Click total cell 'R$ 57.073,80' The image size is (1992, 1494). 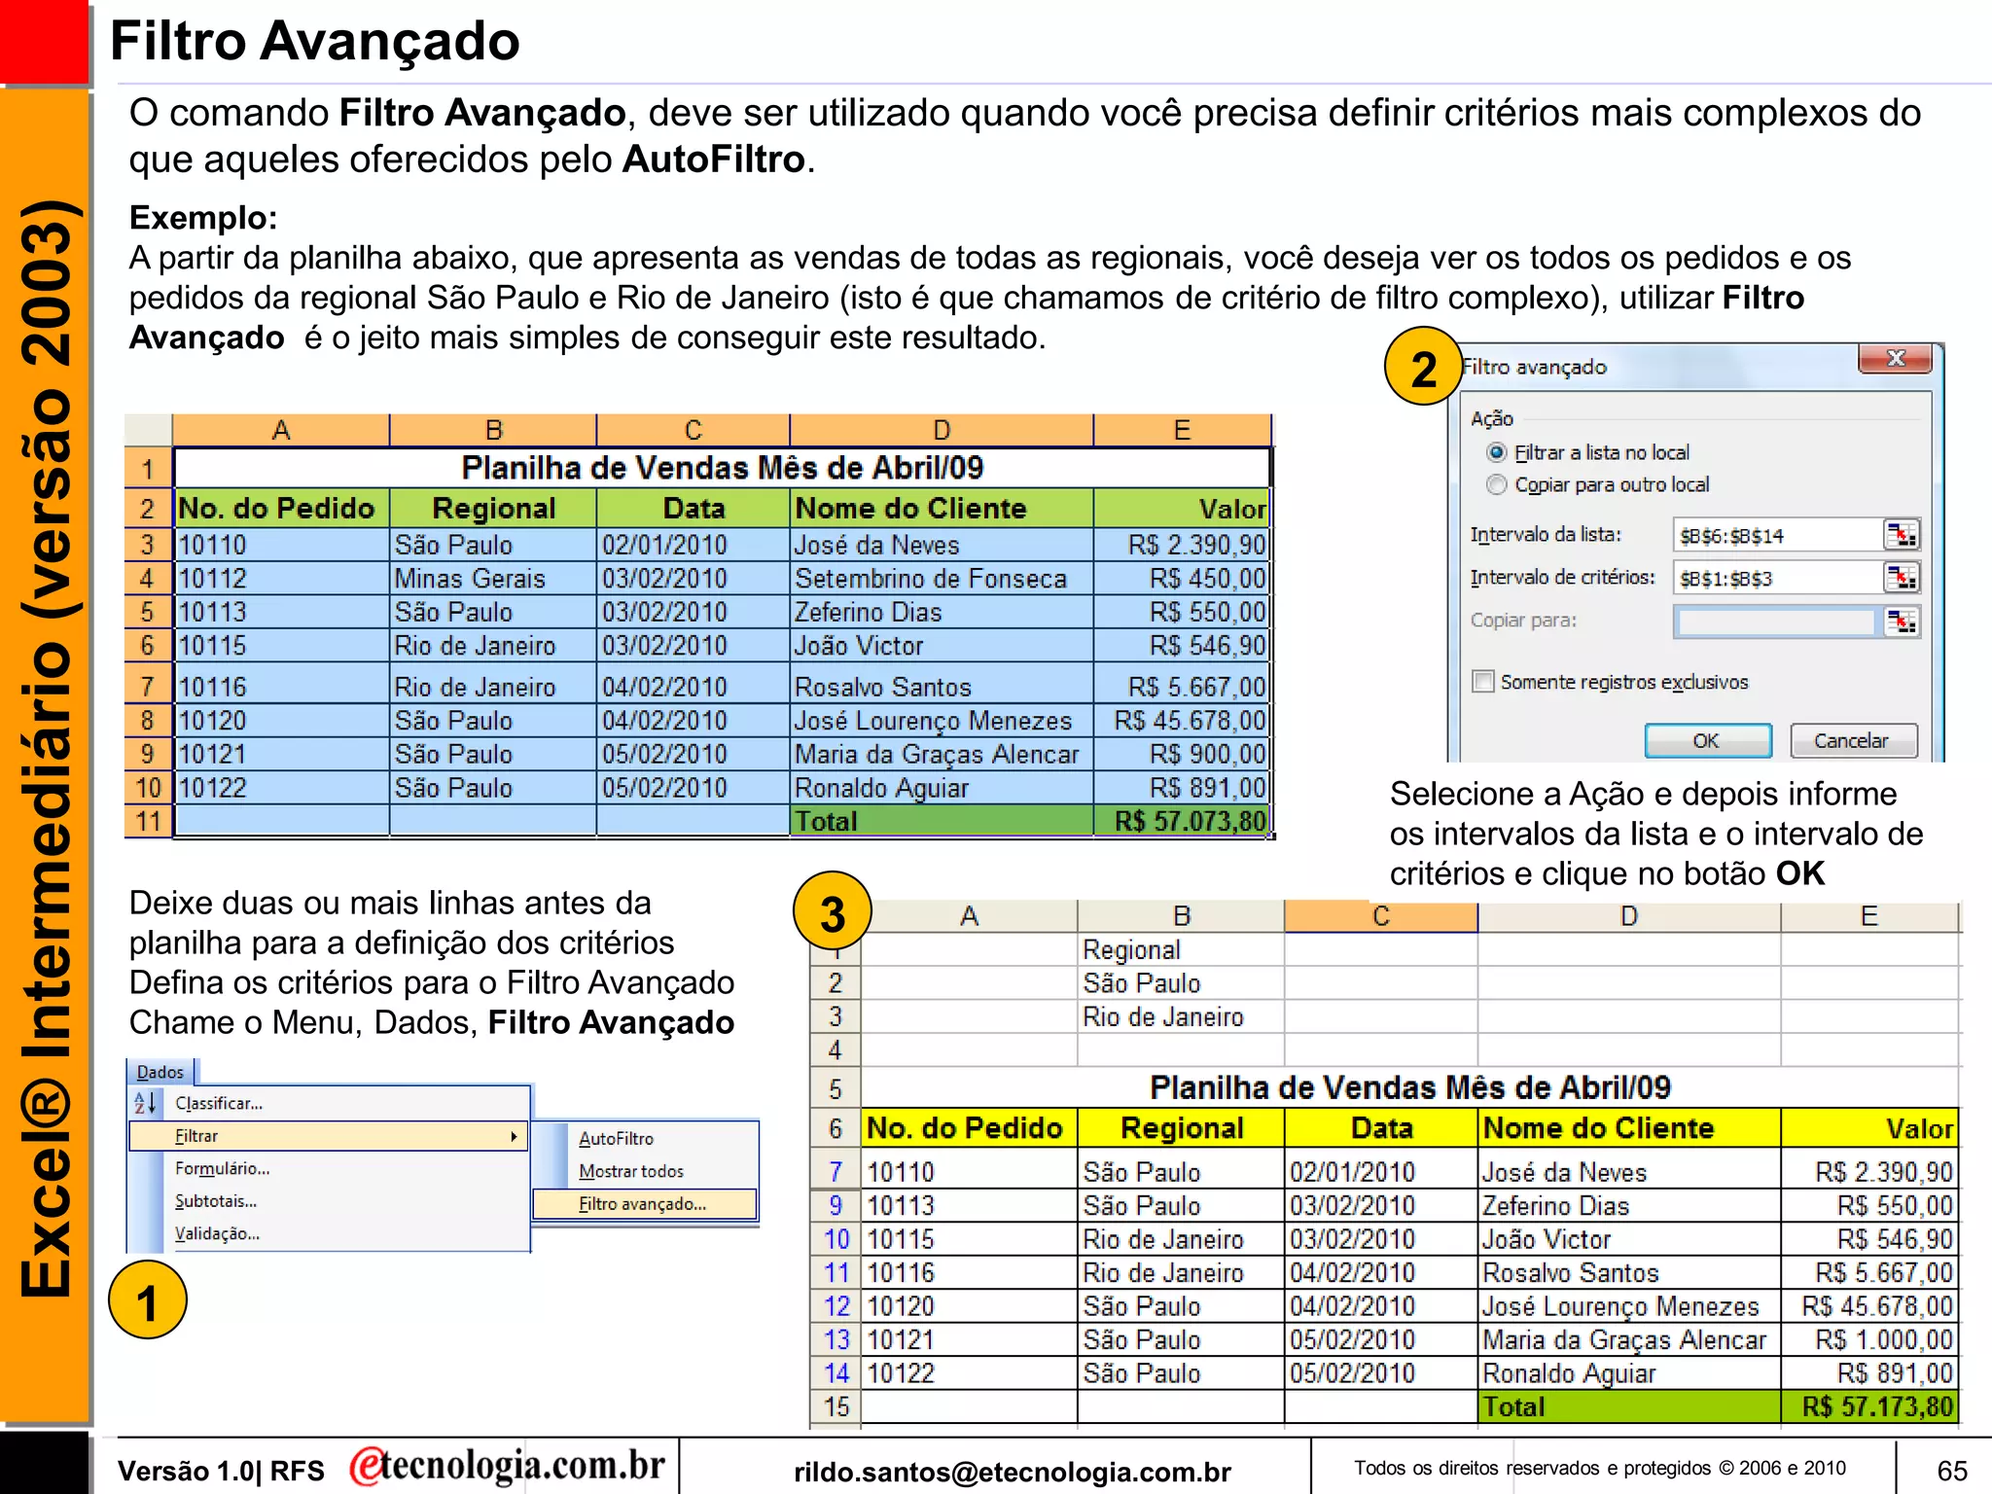pos(1182,821)
